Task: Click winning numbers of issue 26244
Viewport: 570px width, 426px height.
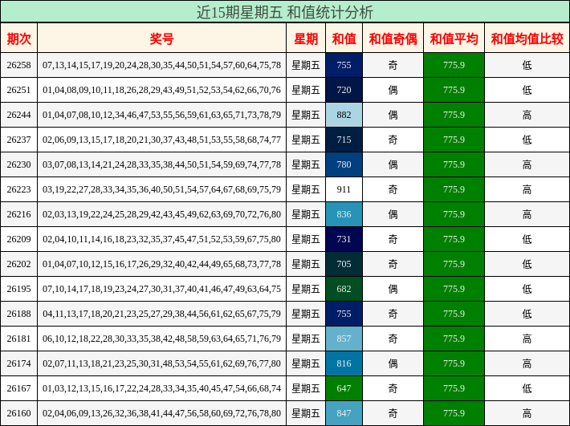Action: pos(161,115)
